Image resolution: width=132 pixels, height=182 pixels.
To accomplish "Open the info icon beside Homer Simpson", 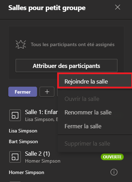I will (x=114, y=172).
